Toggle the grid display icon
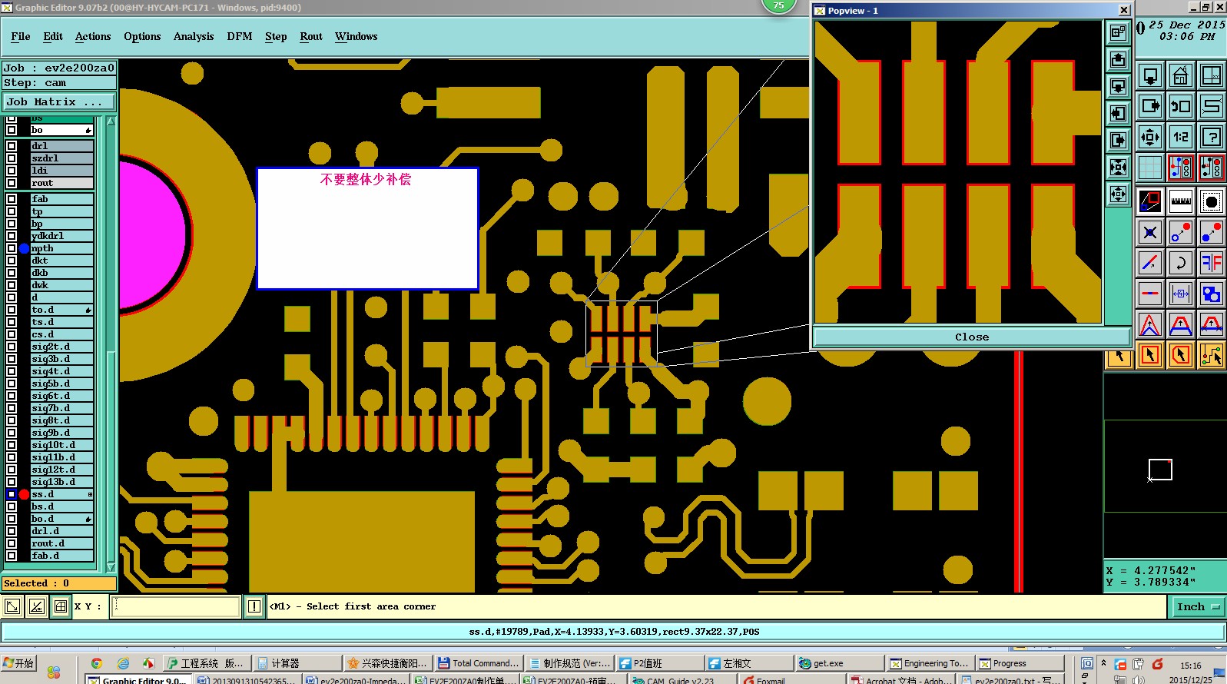 coord(1149,168)
